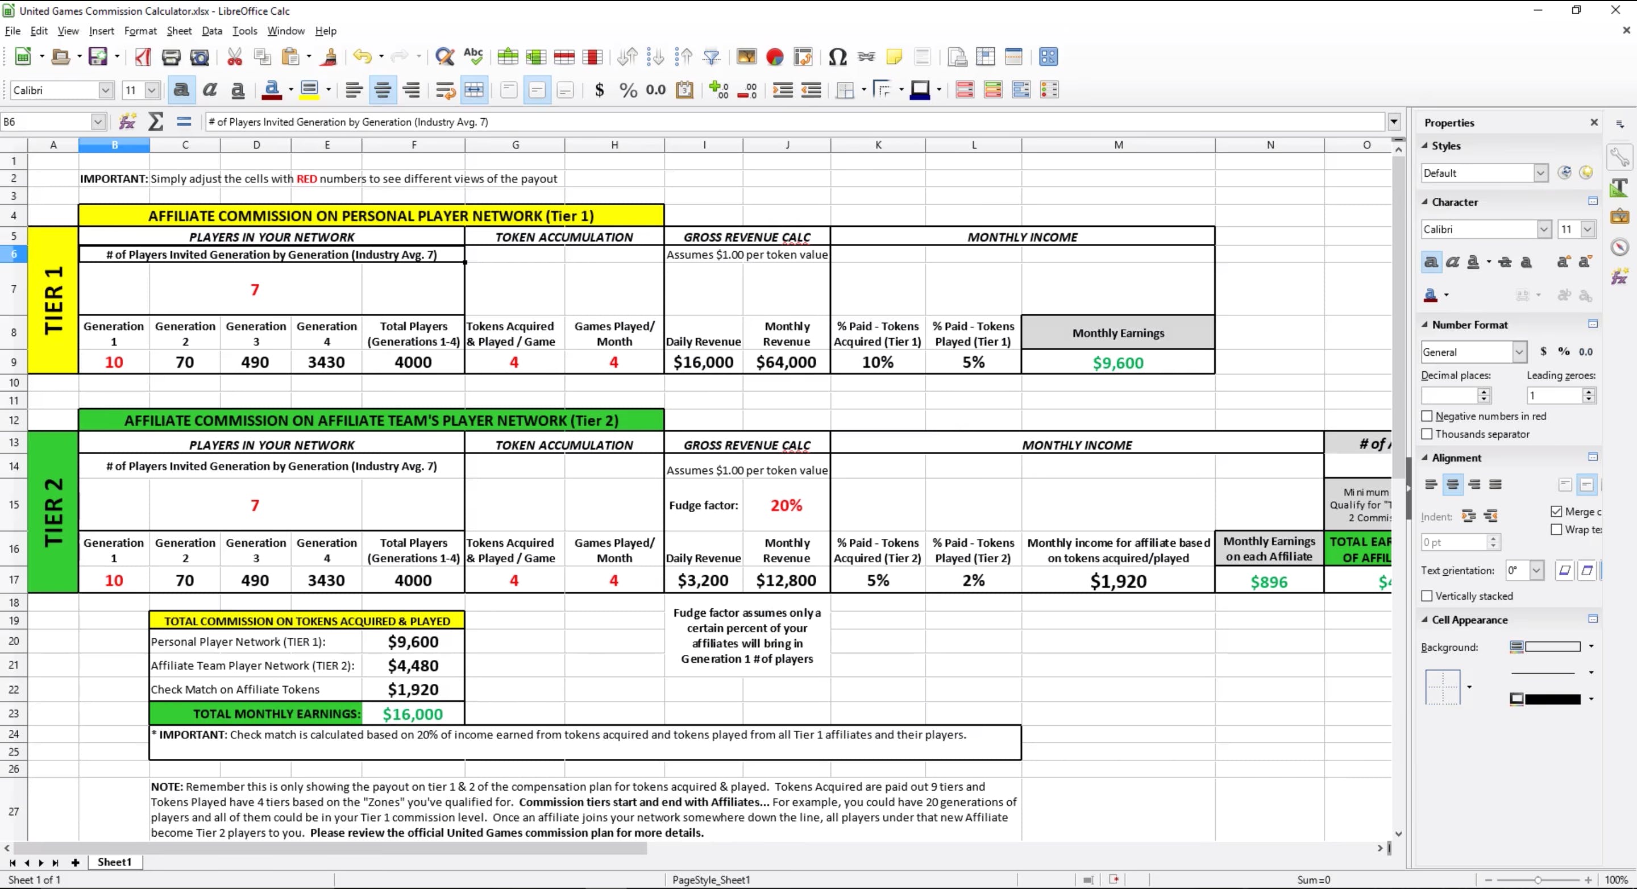Screen dimensions: 1637x889
Task: Expand the Name Box dropdown
Action: [98, 122]
